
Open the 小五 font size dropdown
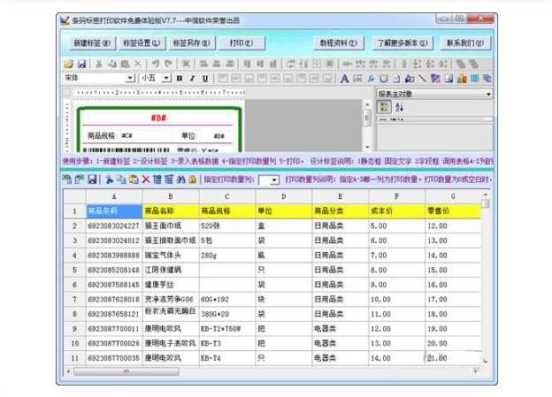tap(166, 78)
